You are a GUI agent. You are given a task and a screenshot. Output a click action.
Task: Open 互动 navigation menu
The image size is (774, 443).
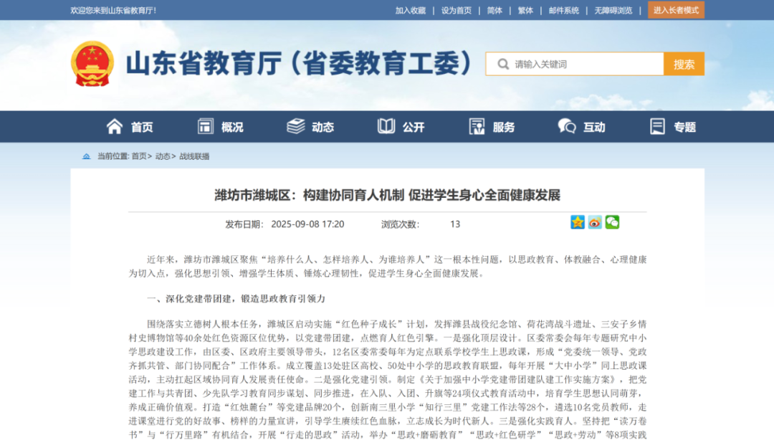[594, 128]
